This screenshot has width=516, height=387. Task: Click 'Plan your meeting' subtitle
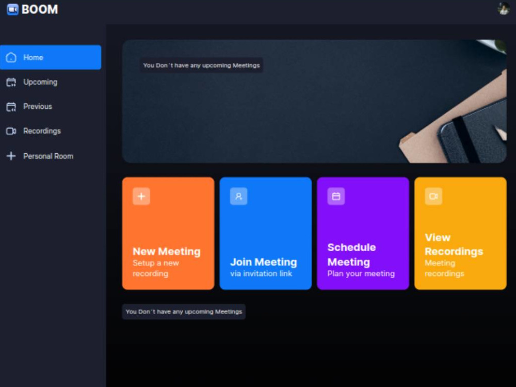tap(361, 273)
